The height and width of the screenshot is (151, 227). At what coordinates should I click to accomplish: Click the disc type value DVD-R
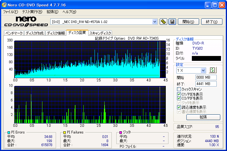click(x=198, y=43)
